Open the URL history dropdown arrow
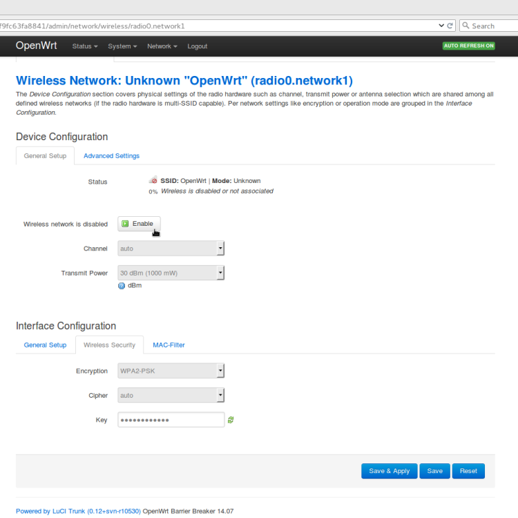This screenshot has height=518, width=518. (x=441, y=26)
